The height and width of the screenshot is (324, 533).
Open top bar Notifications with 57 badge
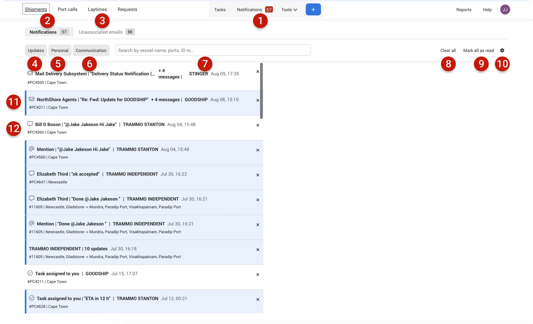click(x=255, y=10)
